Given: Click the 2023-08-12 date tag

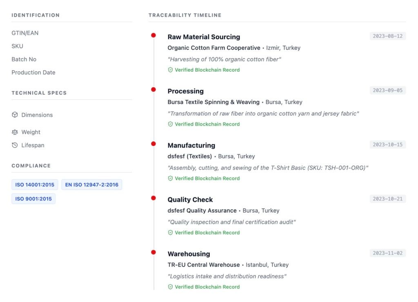Looking at the screenshot, I should (387, 36).
